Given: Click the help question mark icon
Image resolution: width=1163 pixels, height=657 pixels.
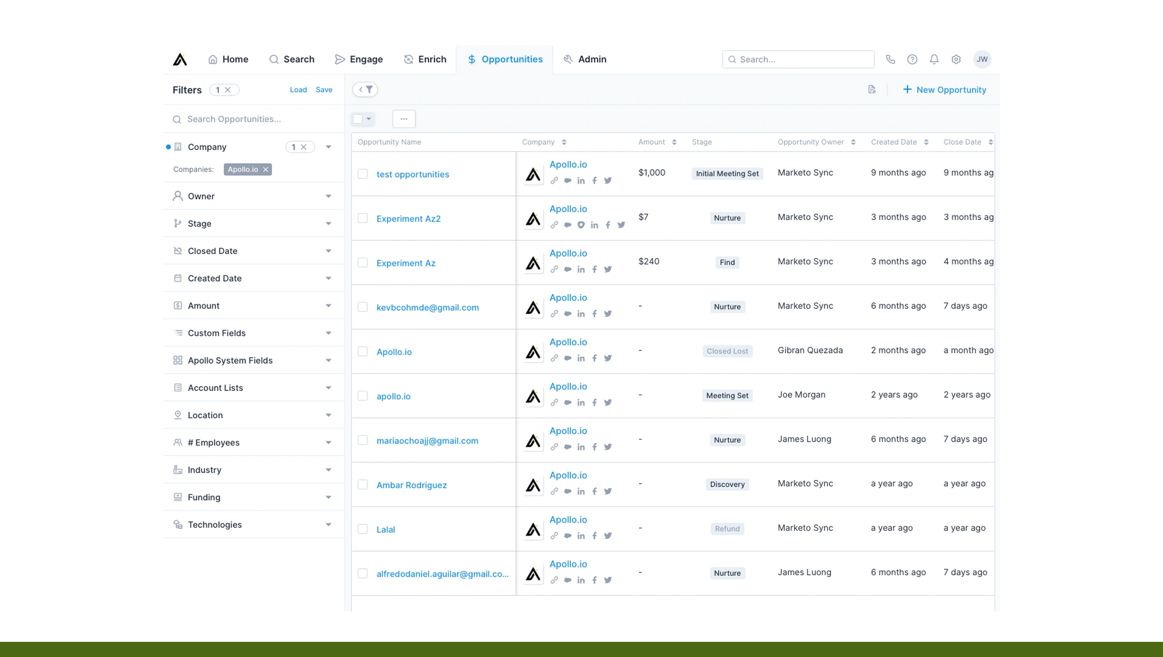Looking at the screenshot, I should (912, 59).
